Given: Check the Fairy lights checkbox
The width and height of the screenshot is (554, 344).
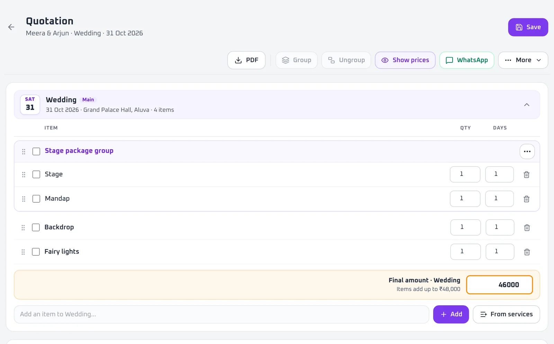Looking at the screenshot, I should (36, 252).
